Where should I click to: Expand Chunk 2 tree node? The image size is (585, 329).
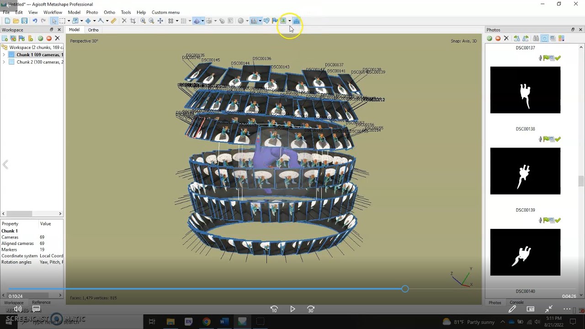click(x=4, y=62)
